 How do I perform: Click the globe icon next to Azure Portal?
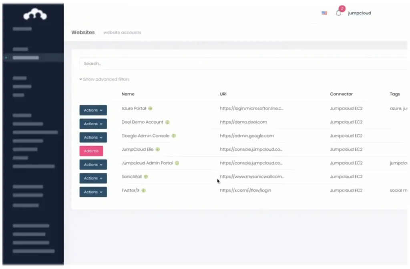pyautogui.click(x=151, y=108)
